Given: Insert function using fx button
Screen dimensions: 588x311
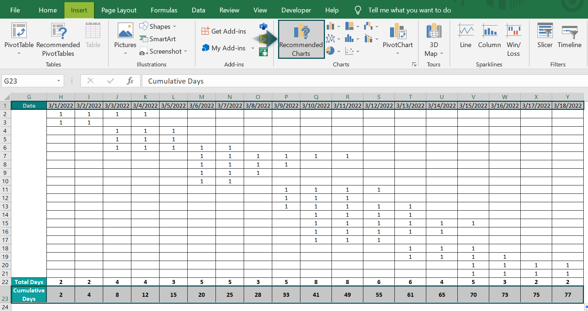Looking at the screenshot, I should tap(130, 81).
